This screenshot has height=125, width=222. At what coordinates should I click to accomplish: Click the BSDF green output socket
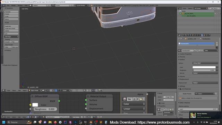pos(59,101)
